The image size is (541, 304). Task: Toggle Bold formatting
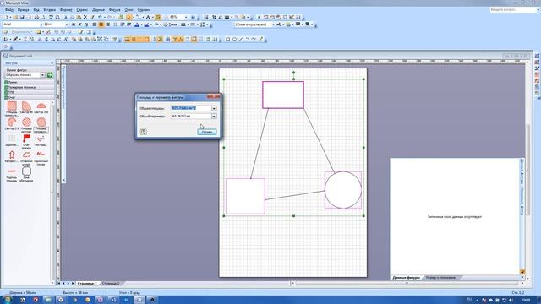[x=74, y=24]
